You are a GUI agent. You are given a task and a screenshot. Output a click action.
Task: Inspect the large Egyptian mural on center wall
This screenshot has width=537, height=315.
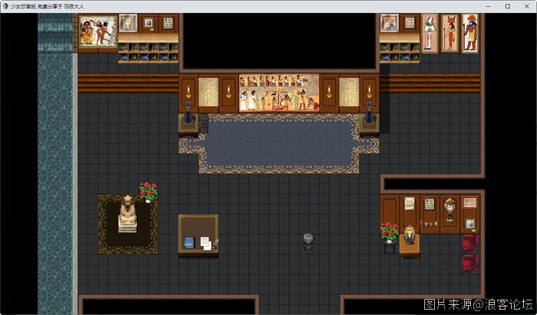[279, 93]
